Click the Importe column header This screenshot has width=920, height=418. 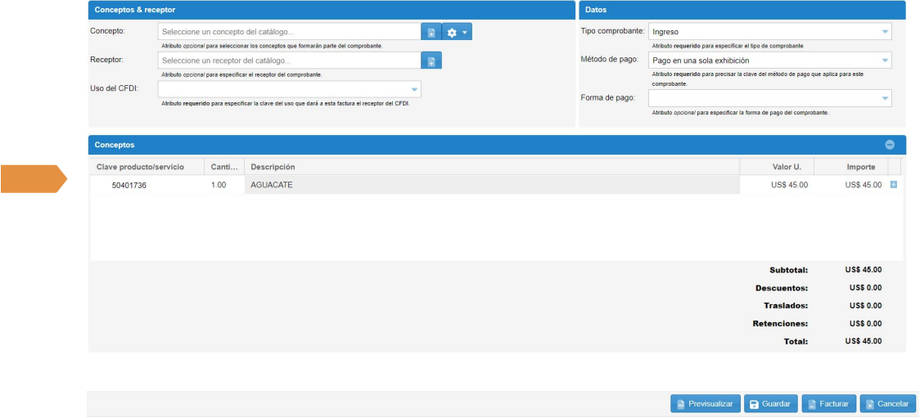coord(860,167)
